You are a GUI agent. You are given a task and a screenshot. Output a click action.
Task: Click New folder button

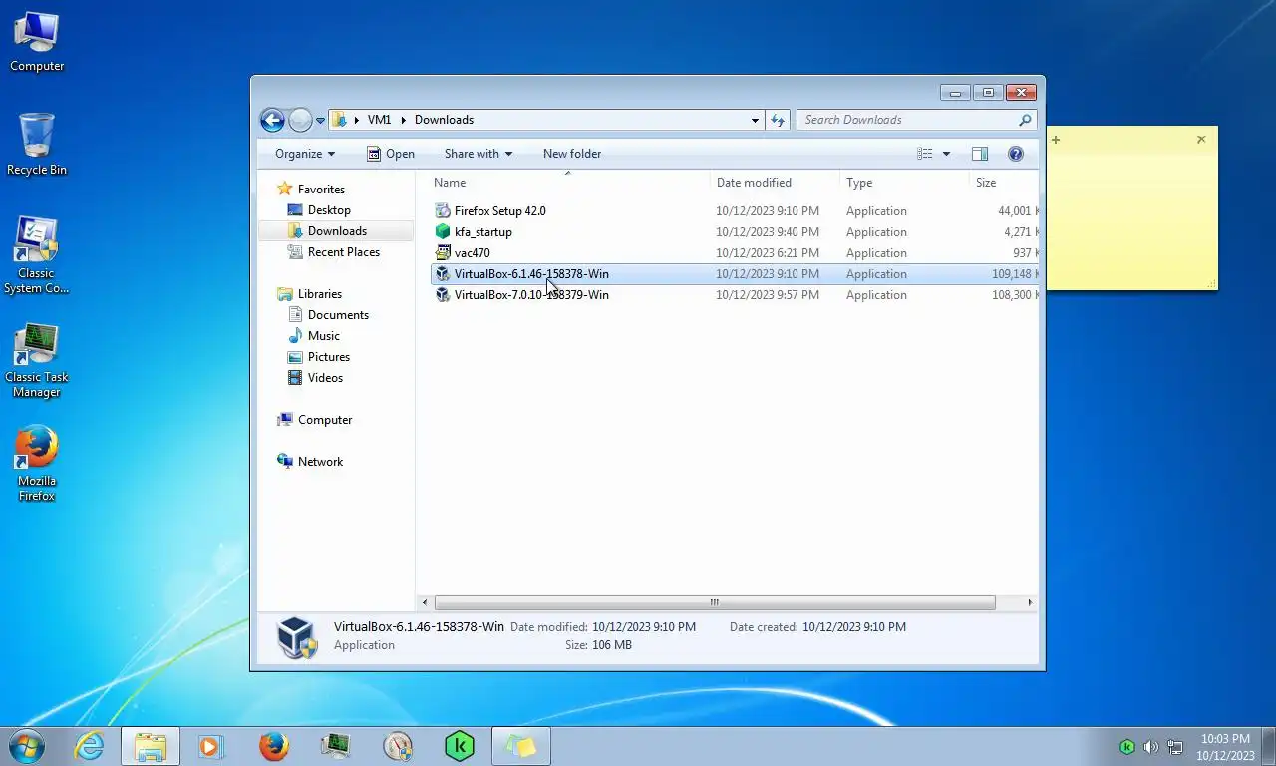(572, 154)
